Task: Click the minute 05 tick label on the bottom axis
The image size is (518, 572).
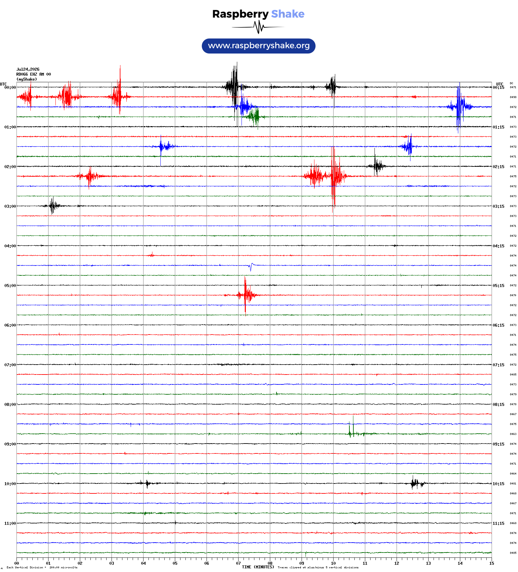Action: 175,563
